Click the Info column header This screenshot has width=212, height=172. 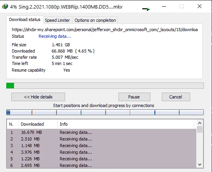(x=125, y=124)
